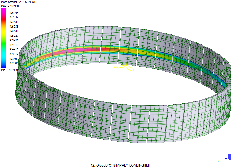Click the 4.7438 legend value
Screen dimensions: 231x167
[13, 22]
